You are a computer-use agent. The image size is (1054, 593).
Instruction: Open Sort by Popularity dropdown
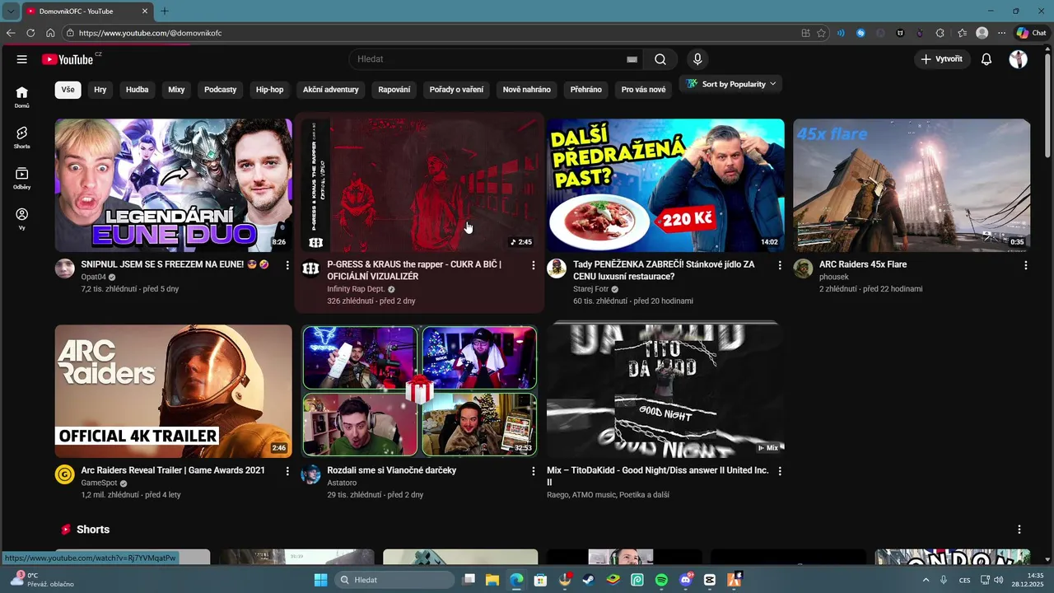click(731, 84)
